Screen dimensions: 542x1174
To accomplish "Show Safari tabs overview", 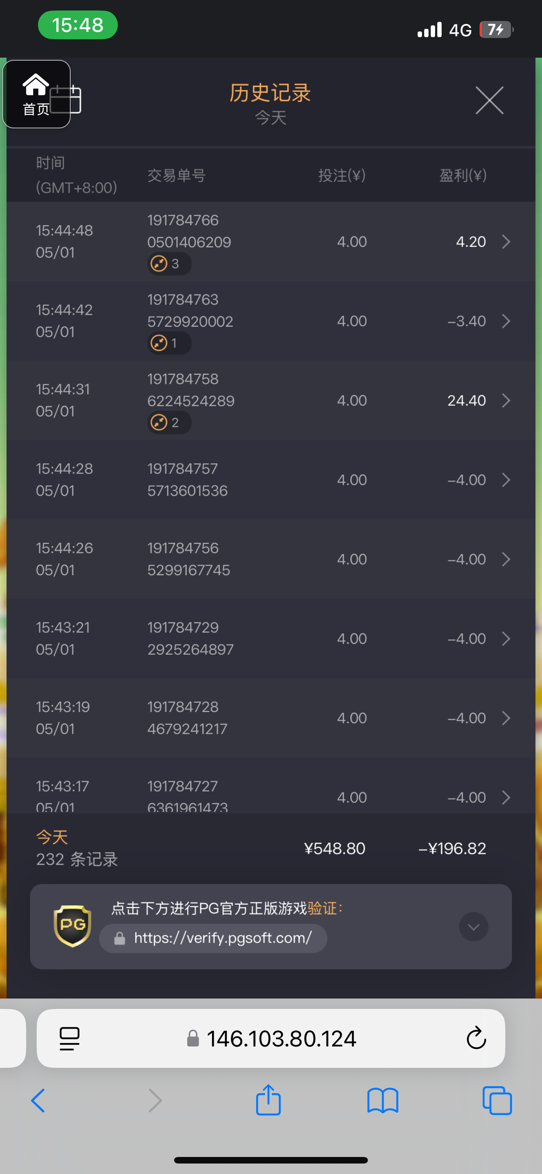I will coord(497,1101).
